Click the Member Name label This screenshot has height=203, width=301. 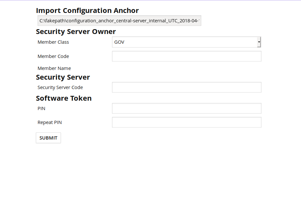54,68
